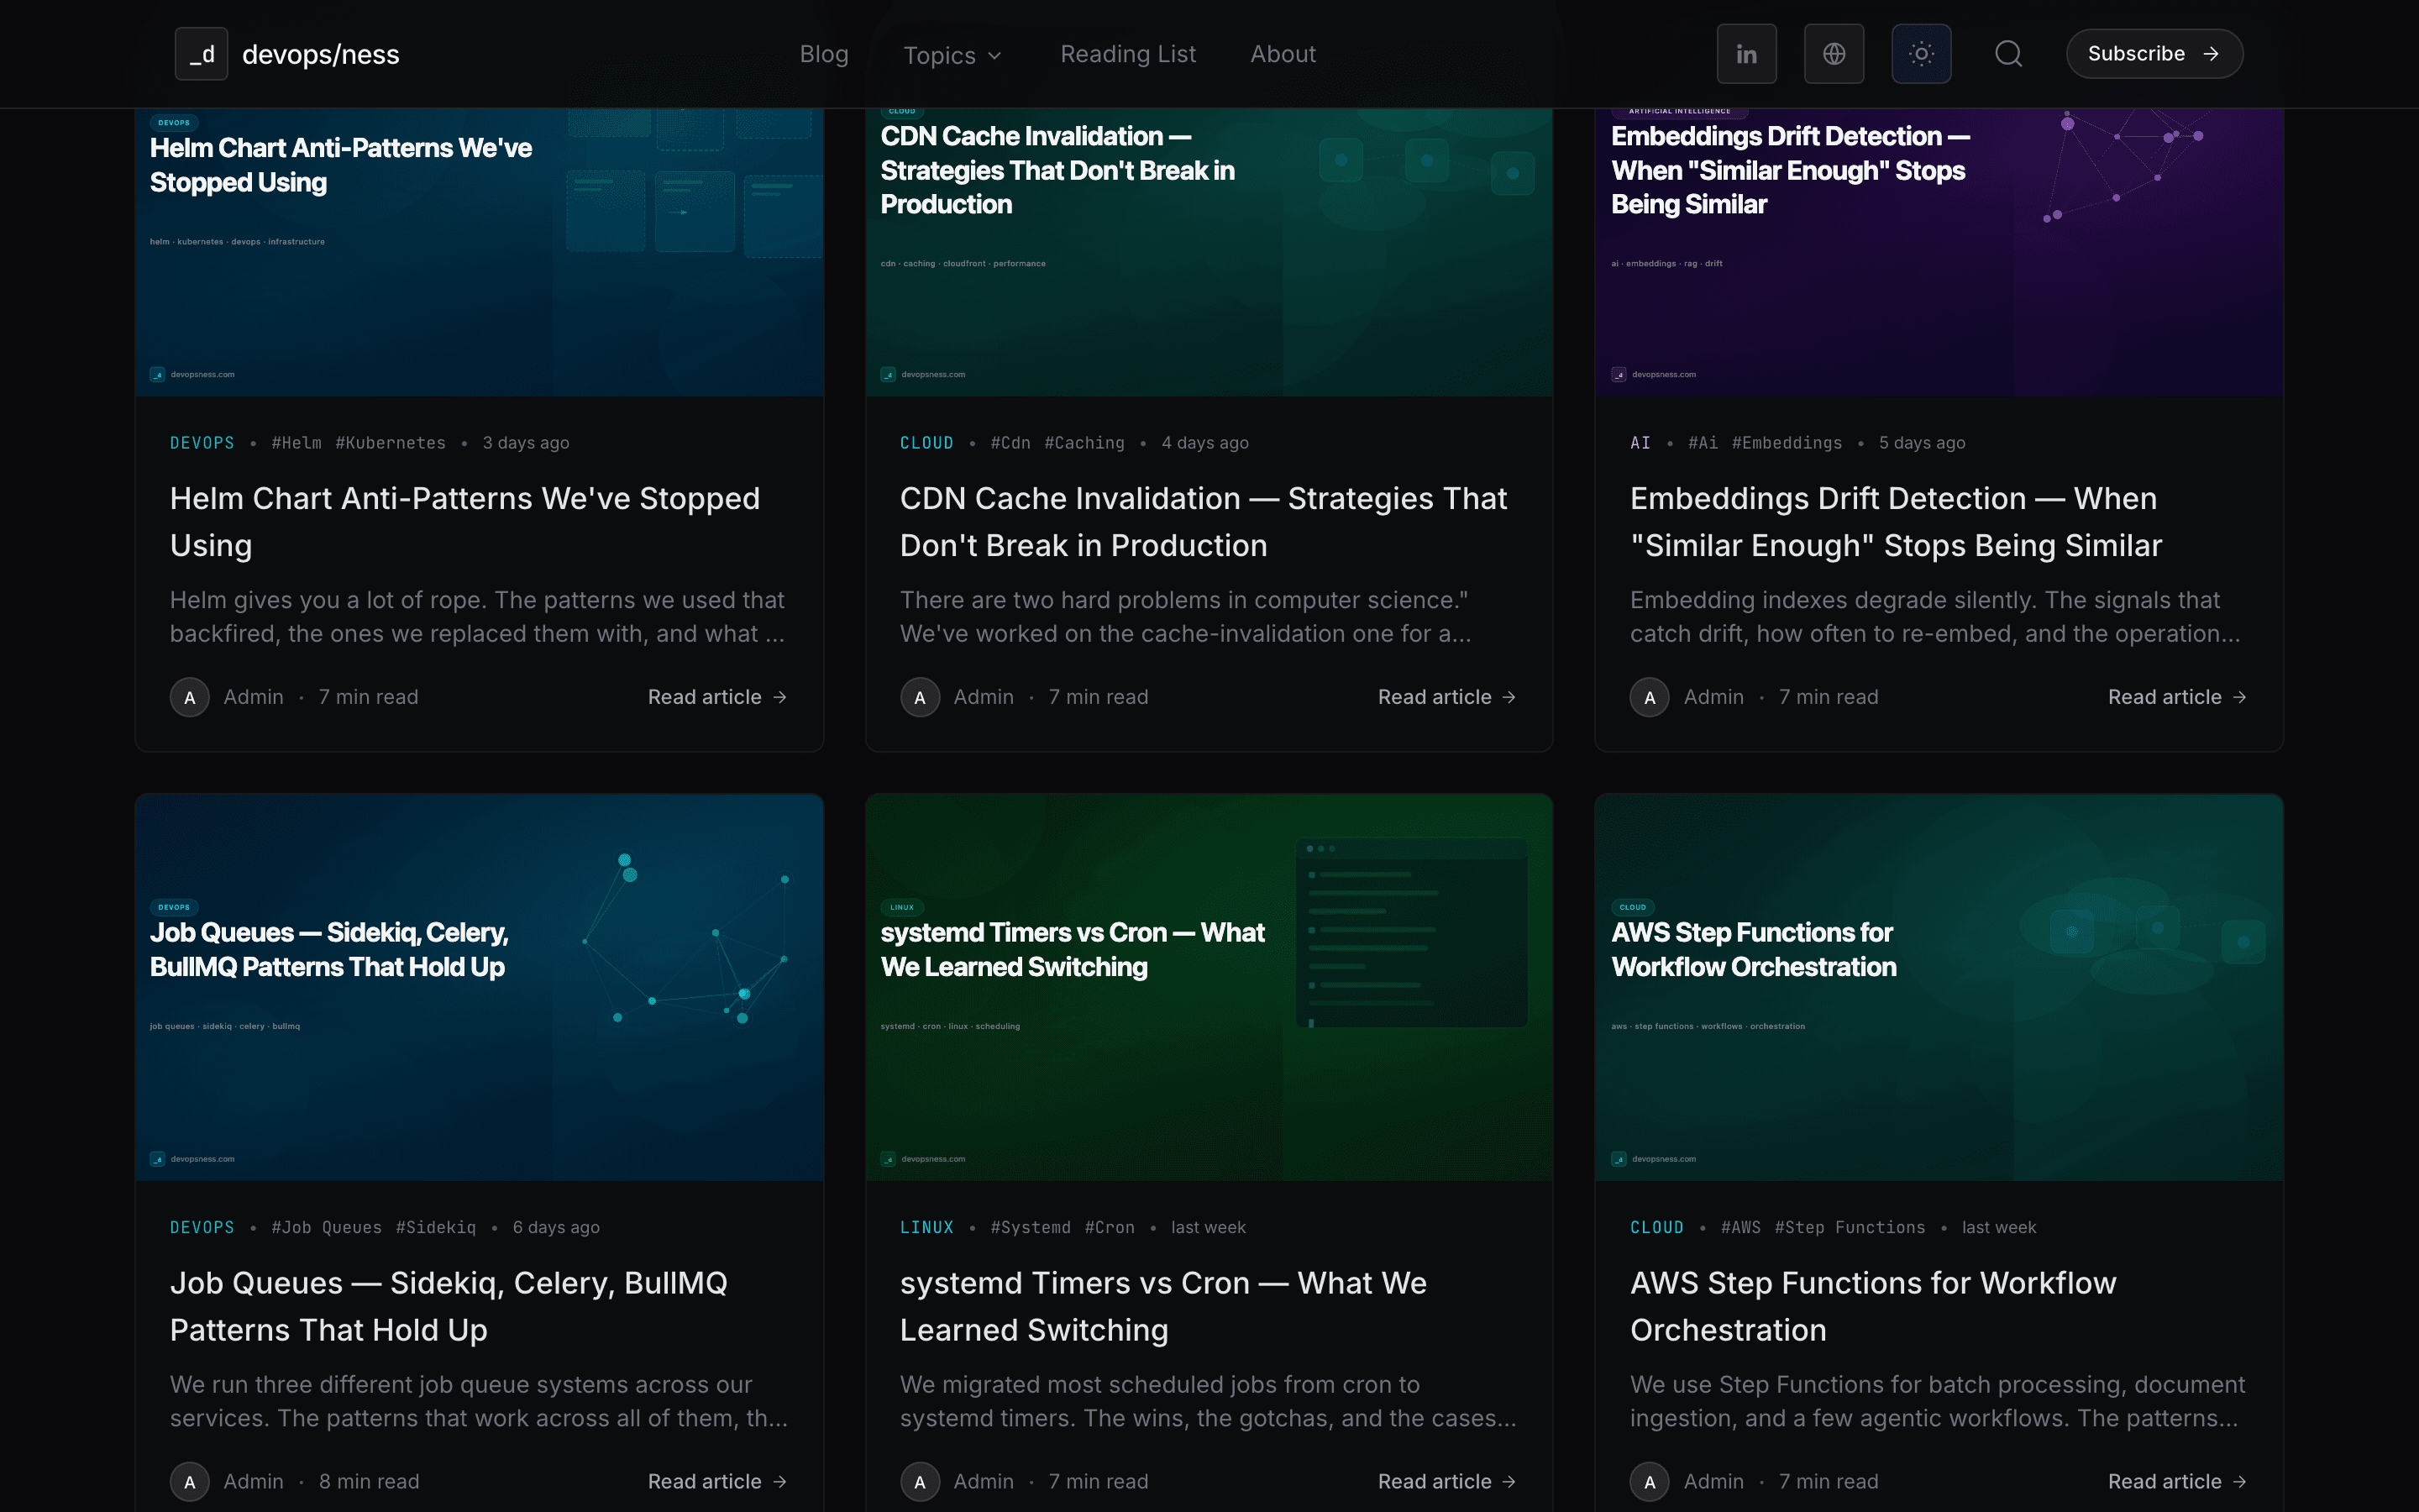This screenshot has width=2419, height=1512.
Task: Click Admin avatar on CDN Cache card
Action: 920,697
